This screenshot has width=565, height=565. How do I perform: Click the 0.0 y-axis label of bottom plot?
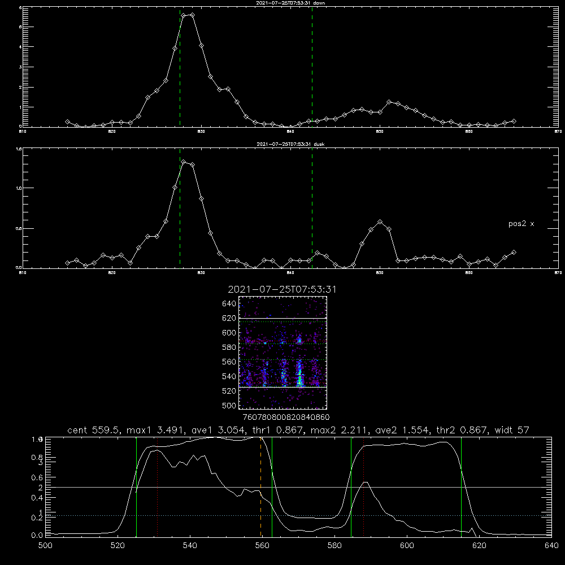pos(37,535)
